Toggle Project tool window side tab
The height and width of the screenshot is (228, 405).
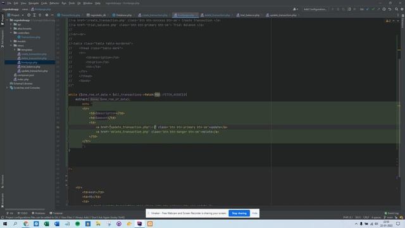pos(3,20)
